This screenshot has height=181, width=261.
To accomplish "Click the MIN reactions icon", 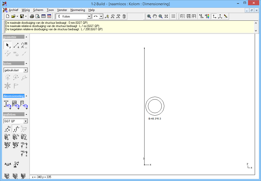I will click(x=24, y=145).
